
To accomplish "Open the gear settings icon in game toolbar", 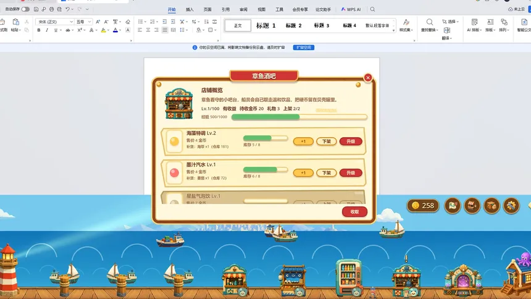I will coord(511,206).
